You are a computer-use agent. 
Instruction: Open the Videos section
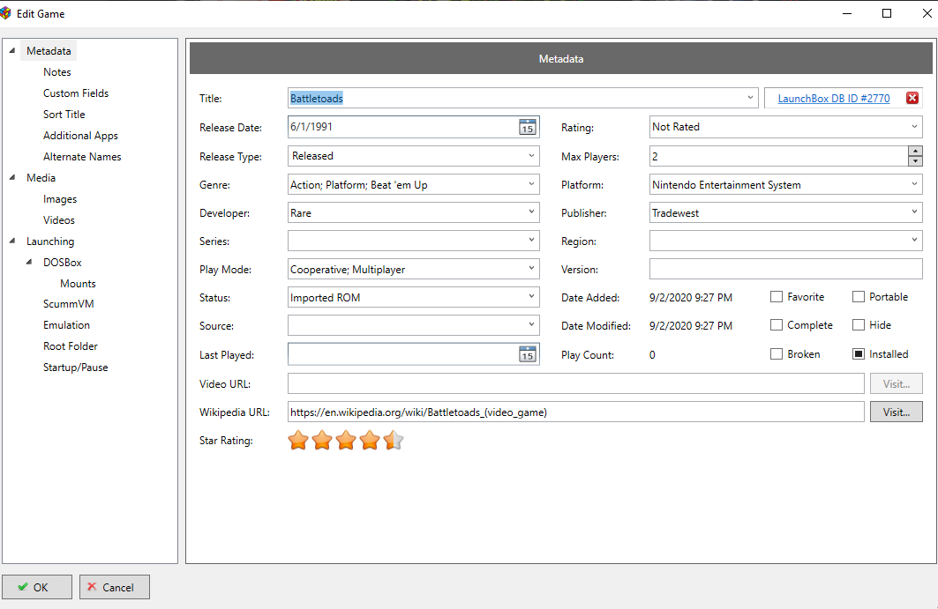coord(58,220)
